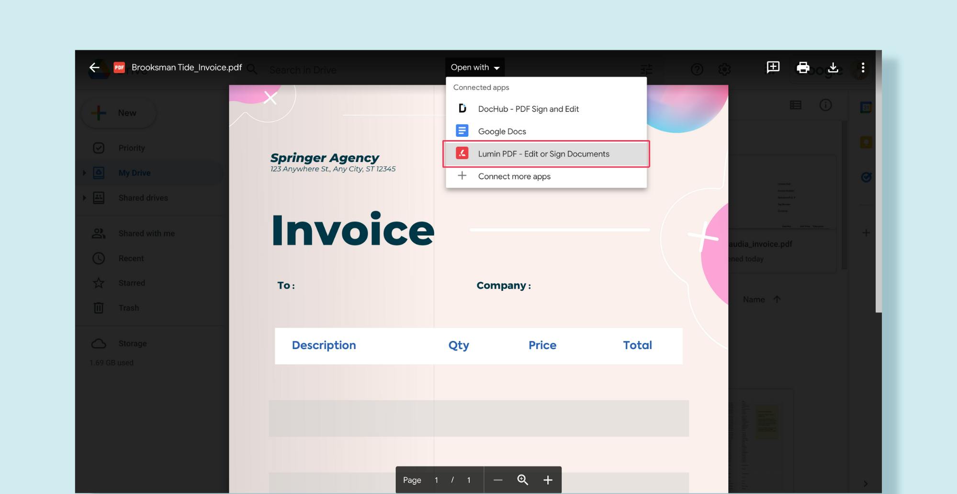Click the plus icon beside Connect more apps
957x494 pixels.
point(462,176)
